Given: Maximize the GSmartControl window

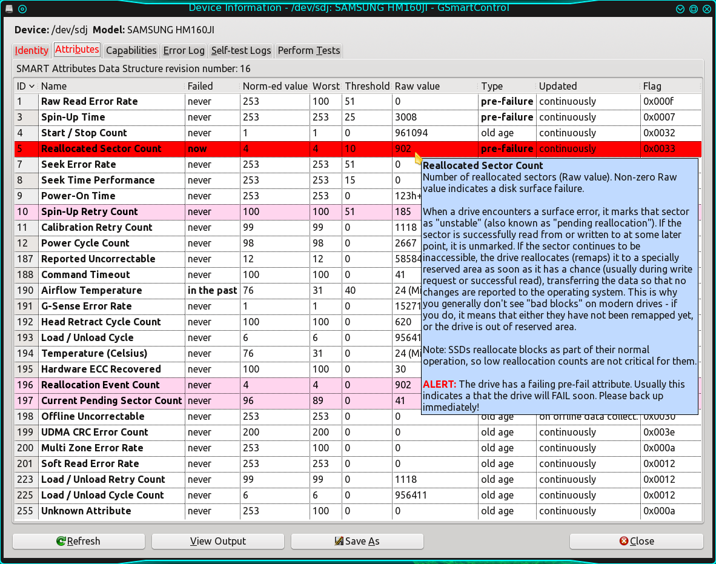Looking at the screenshot, I should point(693,8).
